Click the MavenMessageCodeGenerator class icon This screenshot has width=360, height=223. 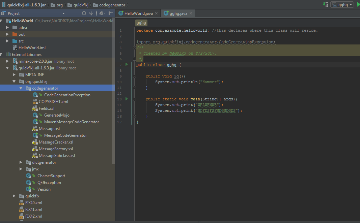pyautogui.click(x=35, y=122)
